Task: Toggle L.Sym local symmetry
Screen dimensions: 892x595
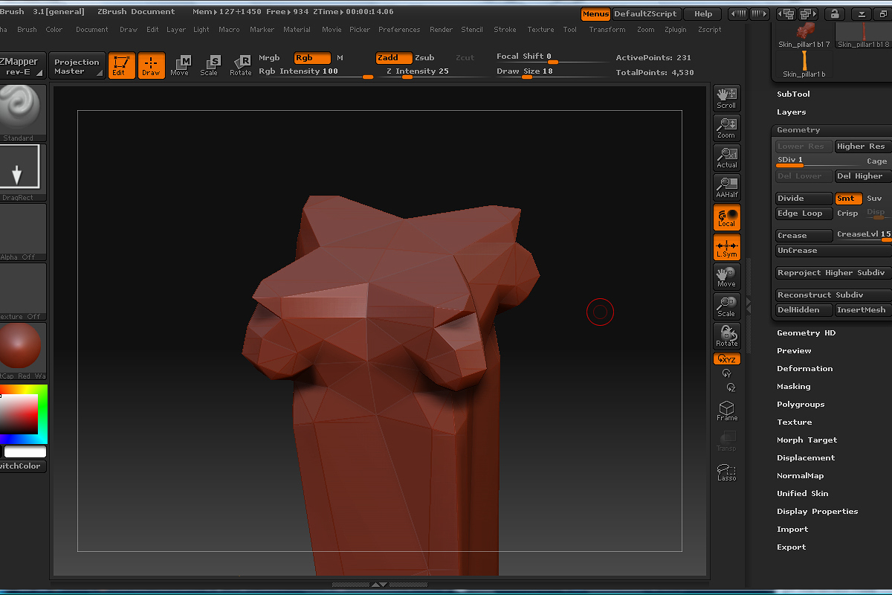Action: pyautogui.click(x=726, y=247)
